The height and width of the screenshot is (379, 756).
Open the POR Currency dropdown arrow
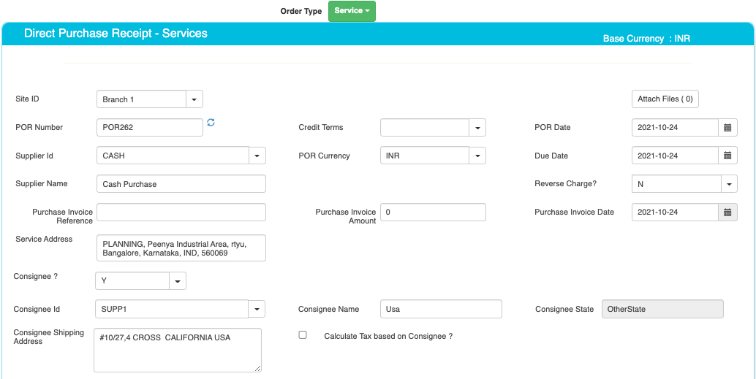[x=477, y=156]
